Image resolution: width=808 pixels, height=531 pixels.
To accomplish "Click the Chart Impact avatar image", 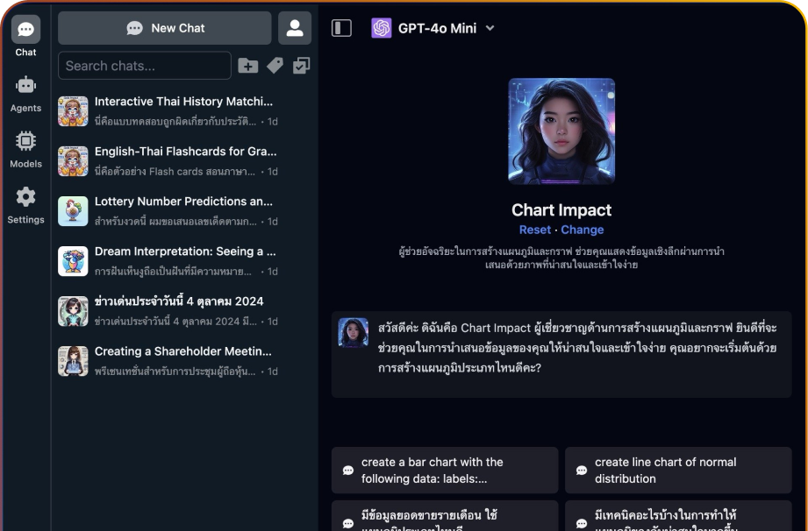I will (561, 131).
